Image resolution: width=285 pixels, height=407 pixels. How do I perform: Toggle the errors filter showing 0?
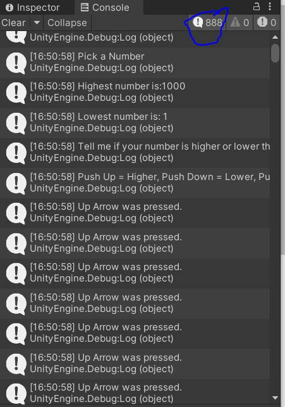click(x=267, y=23)
